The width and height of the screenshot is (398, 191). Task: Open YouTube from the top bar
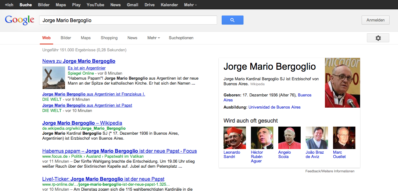click(95, 5)
